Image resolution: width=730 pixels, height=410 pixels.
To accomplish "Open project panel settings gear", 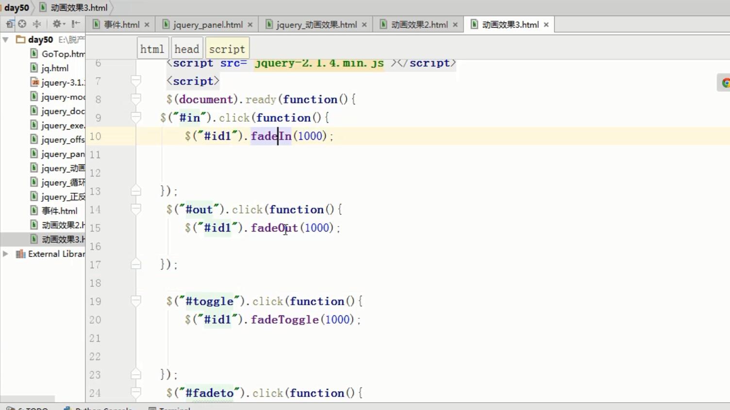I will pos(58,24).
